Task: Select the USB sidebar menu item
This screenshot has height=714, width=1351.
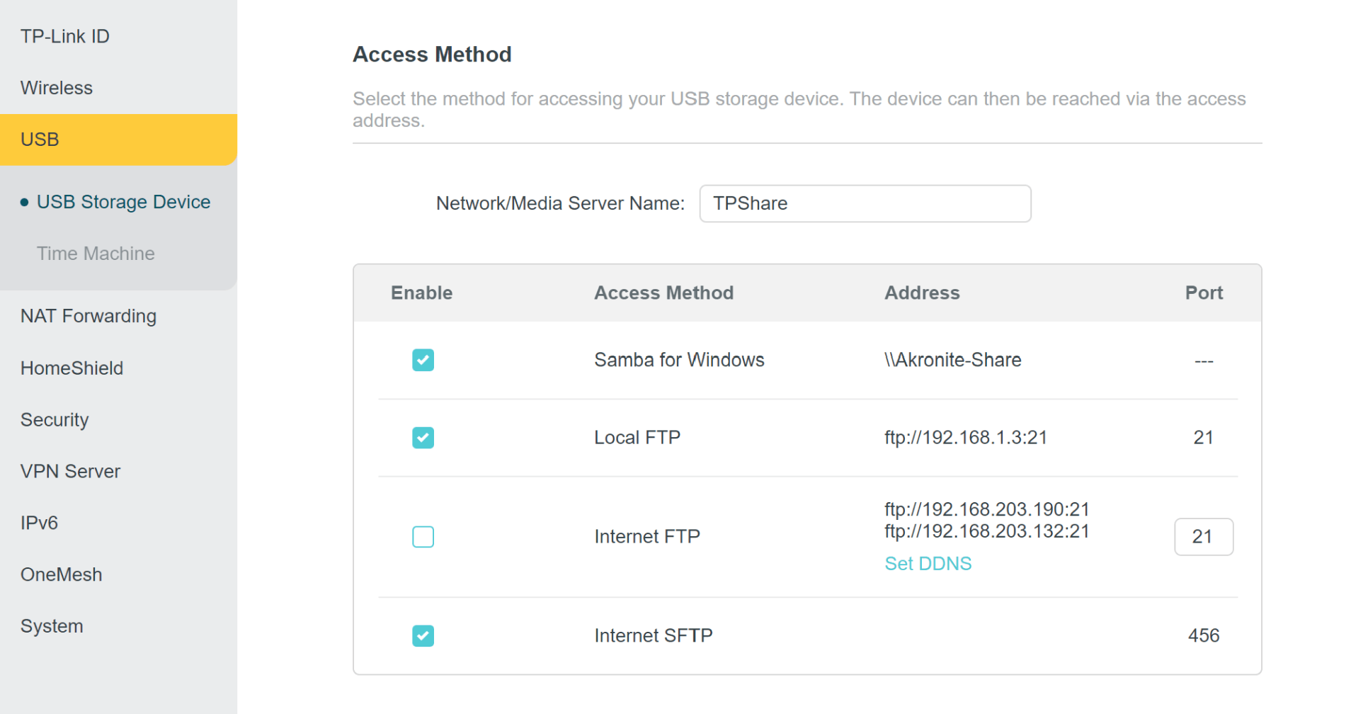Action: 40,140
